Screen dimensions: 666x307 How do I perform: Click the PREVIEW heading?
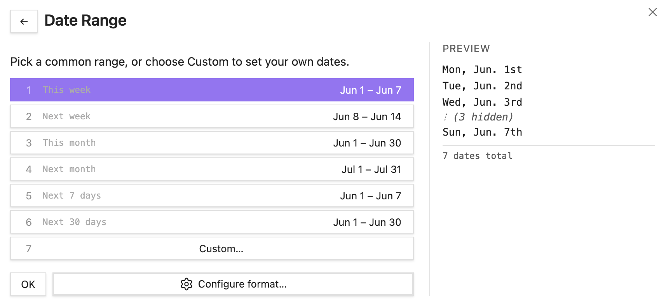coord(466,49)
